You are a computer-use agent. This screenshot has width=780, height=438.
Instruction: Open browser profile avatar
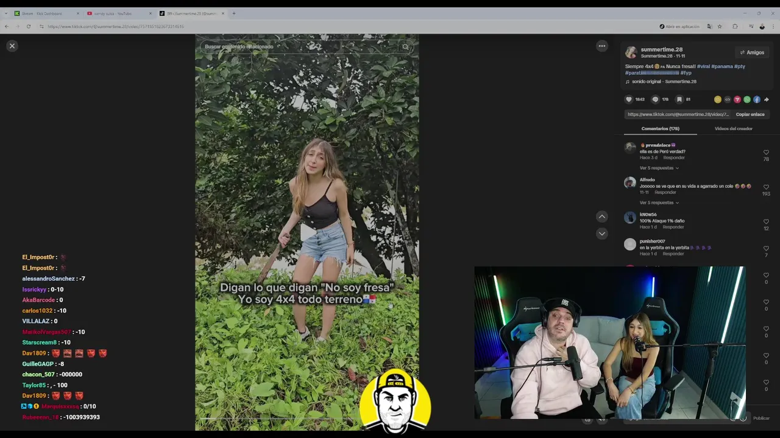[762, 26]
